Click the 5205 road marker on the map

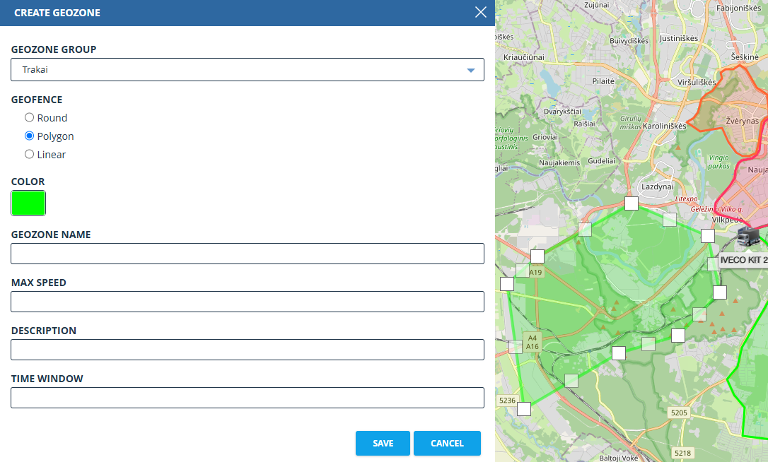(x=677, y=412)
